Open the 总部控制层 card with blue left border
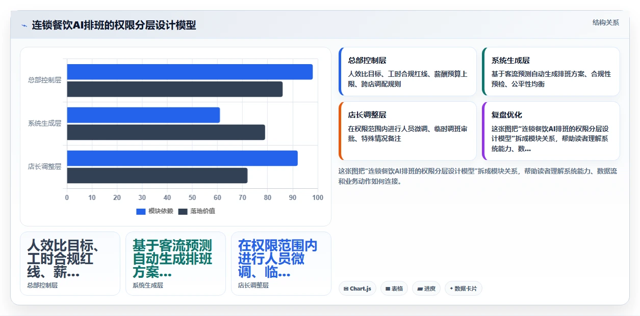Screen dimensions: 640x316 pos(407,72)
